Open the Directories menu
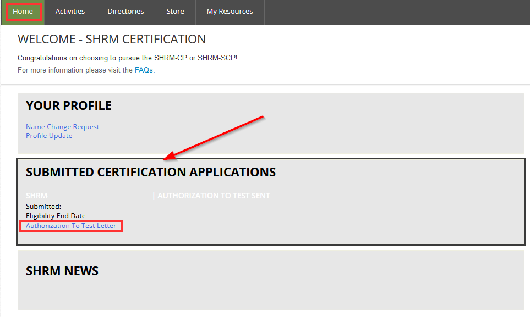This screenshot has height=317, width=530. tap(125, 11)
